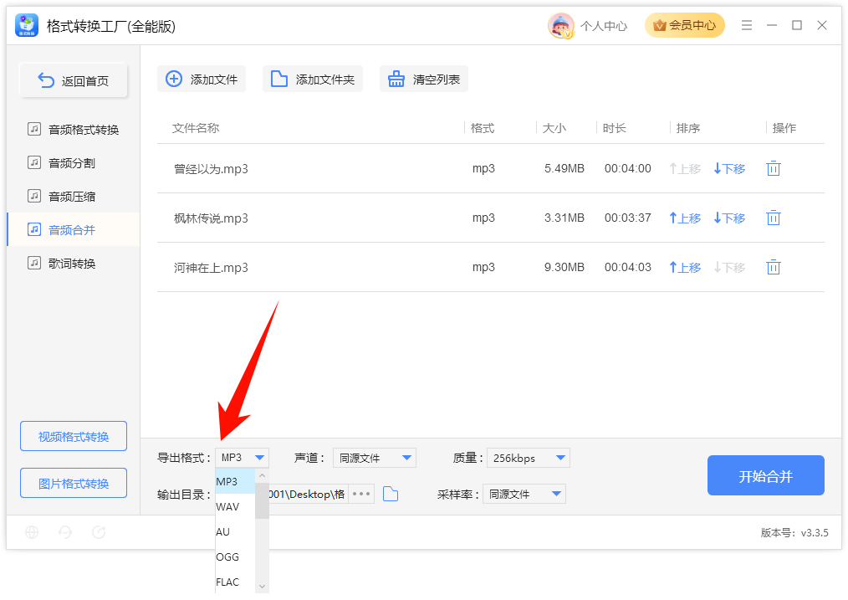Click the three-dots browse button
The width and height of the screenshot is (848, 600).
360,494
